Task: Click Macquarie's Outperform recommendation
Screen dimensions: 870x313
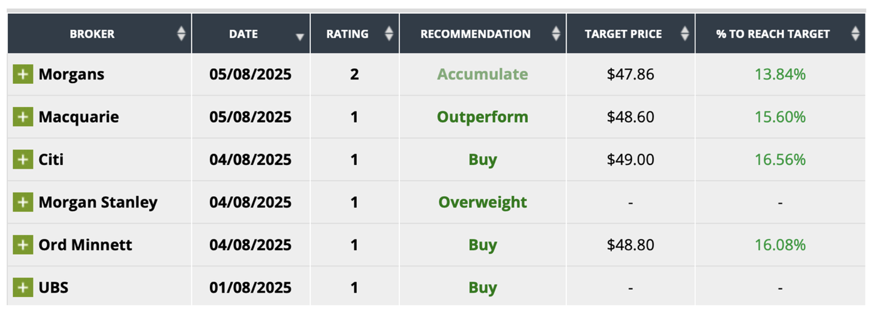Action: pos(482,117)
